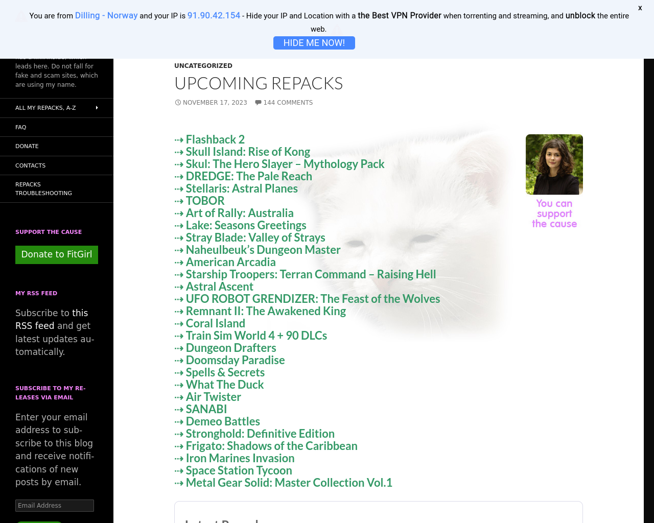
Task: Select Metal Gear Solid: Master Collection Vol.1
Action: pos(289,483)
